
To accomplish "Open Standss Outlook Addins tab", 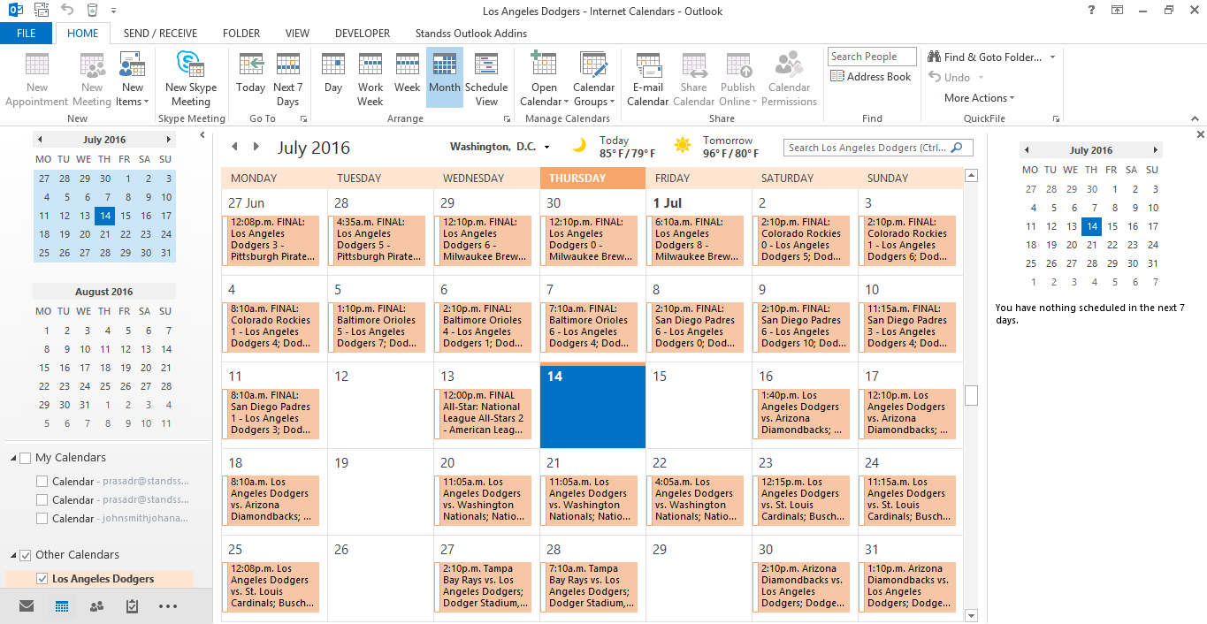I will pyautogui.click(x=471, y=34).
